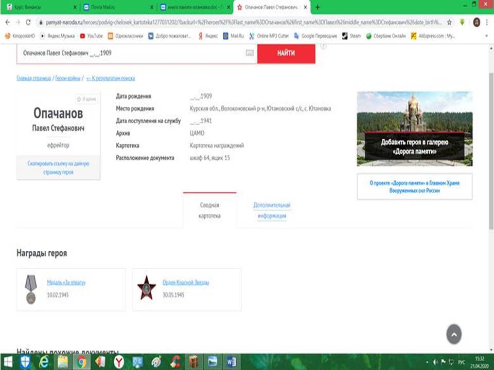Screen dimensions: 494x370
Task: Expand the bookmarks overflow chevron
Action: (487, 36)
